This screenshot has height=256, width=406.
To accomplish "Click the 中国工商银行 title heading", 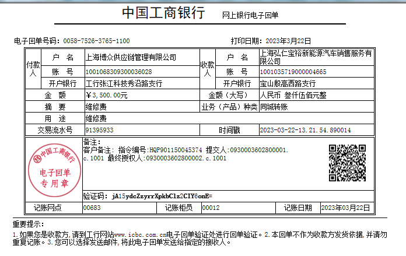I will 163,13.
